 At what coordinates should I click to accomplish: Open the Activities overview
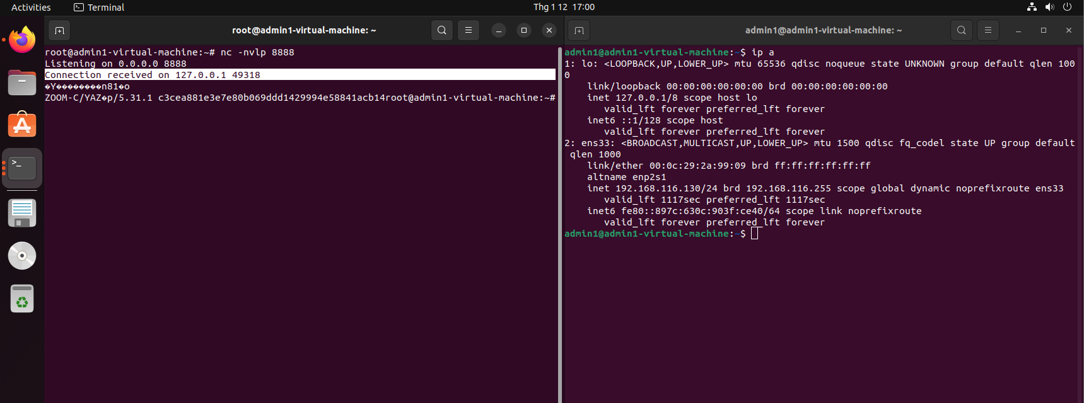point(31,8)
